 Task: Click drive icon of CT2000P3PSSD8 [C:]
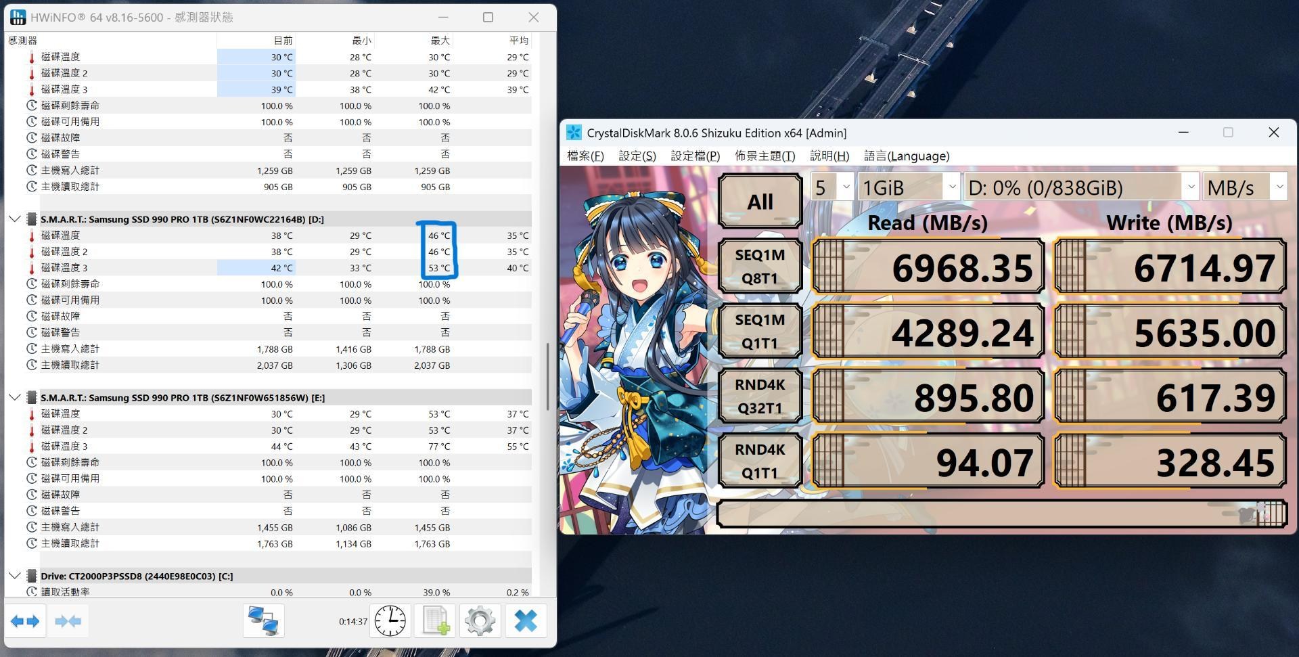point(32,576)
